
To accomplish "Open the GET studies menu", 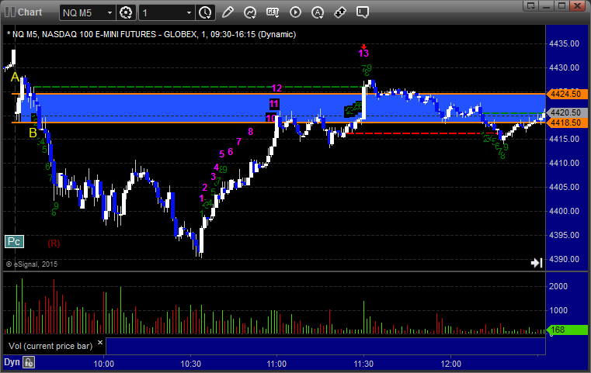I will tap(273, 12).
